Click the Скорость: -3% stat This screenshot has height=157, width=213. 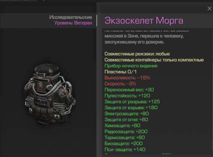click(x=120, y=84)
